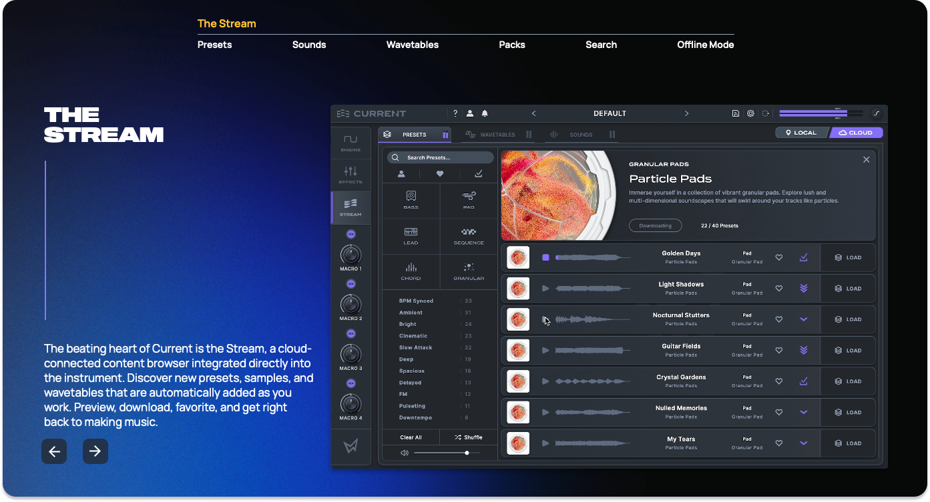Filter presets by Granular category
Screen dimensions: 930x502
pos(469,271)
